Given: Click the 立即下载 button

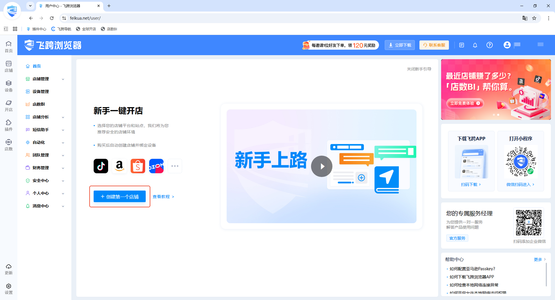Looking at the screenshot, I should (400, 45).
